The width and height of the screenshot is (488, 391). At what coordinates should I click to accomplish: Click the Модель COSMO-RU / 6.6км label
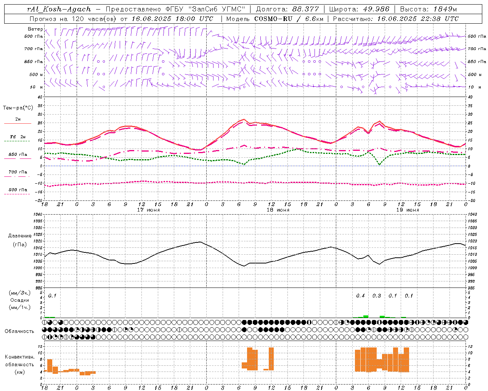[x=275, y=19]
